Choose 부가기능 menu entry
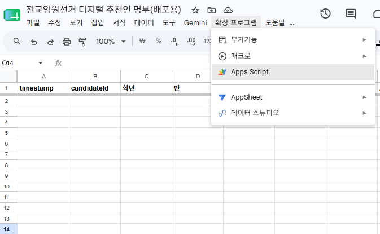380x234 pixels. click(293, 40)
